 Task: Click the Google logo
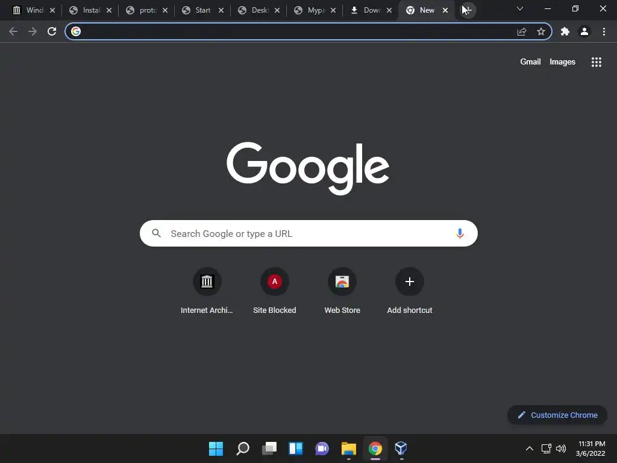[308, 169]
